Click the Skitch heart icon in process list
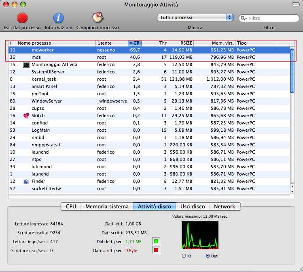 (x=26, y=116)
